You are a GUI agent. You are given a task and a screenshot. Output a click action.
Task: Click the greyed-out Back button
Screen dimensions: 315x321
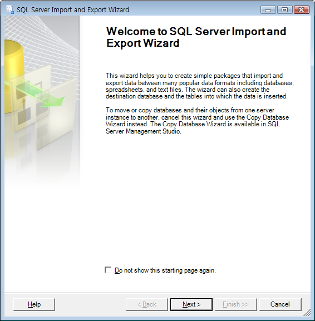pyautogui.click(x=147, y=304)
